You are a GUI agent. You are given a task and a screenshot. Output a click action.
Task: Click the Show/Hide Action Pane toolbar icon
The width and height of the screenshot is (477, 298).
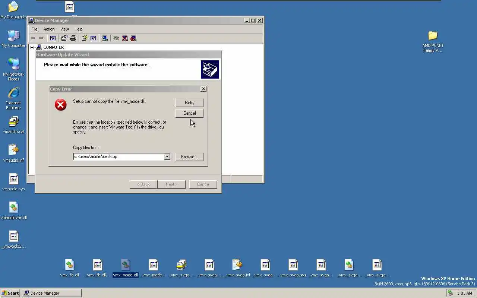pos(93,38)
